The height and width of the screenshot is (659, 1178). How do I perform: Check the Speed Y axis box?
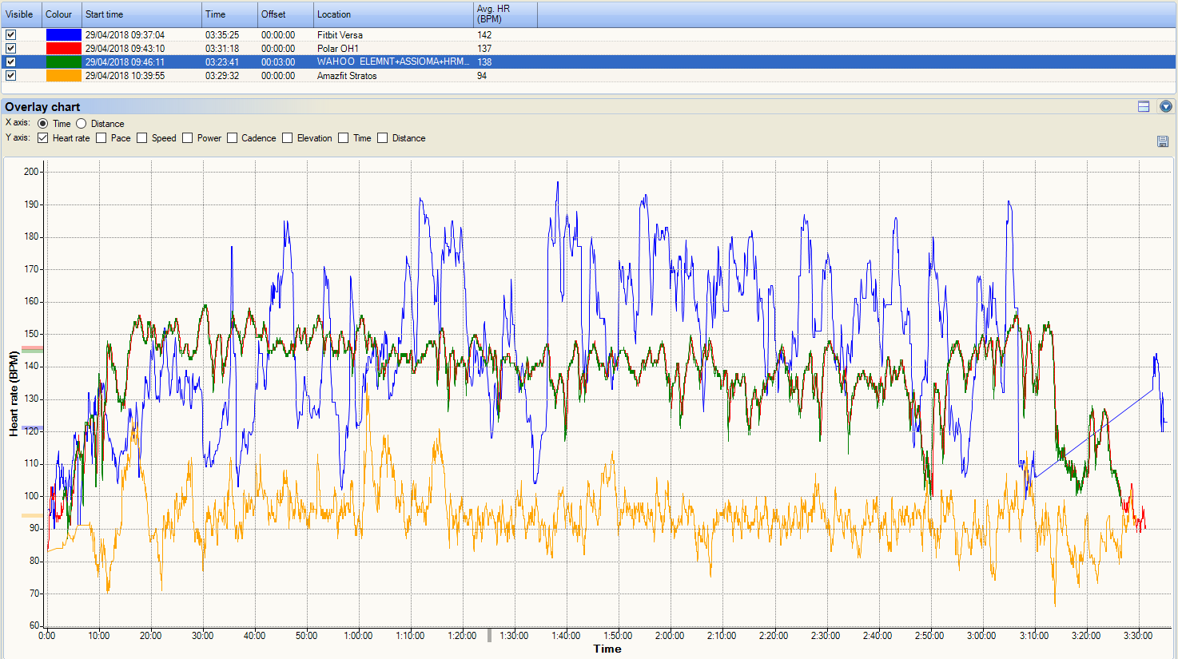point(142,138)
